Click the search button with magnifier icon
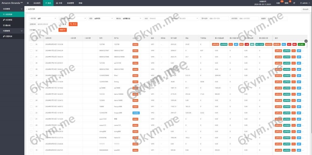This screenshot has width=312, height=155. 63,24
